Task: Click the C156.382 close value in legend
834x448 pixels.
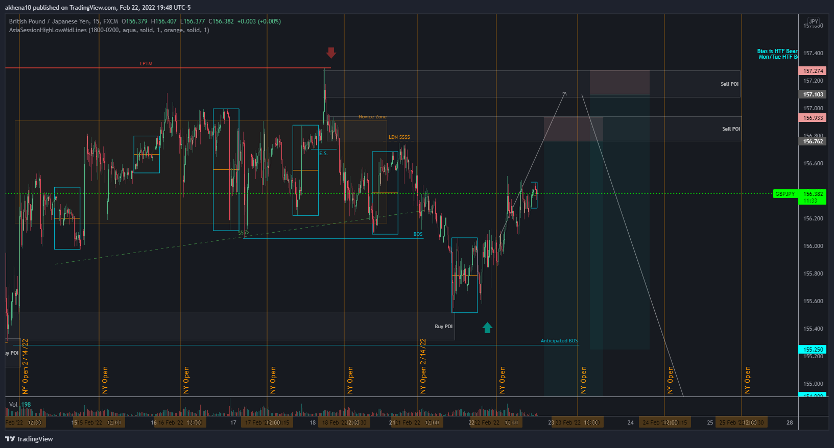Action: point(221,21)
